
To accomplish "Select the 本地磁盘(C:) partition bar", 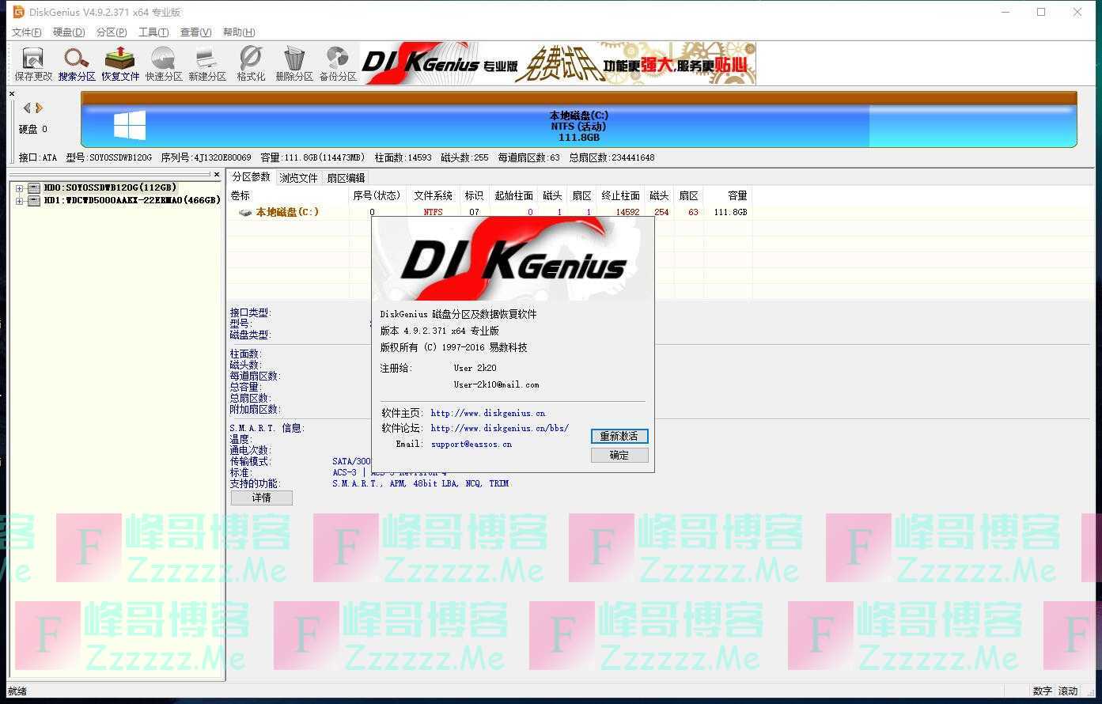I will pyautogui.click(x=578, y=127).
